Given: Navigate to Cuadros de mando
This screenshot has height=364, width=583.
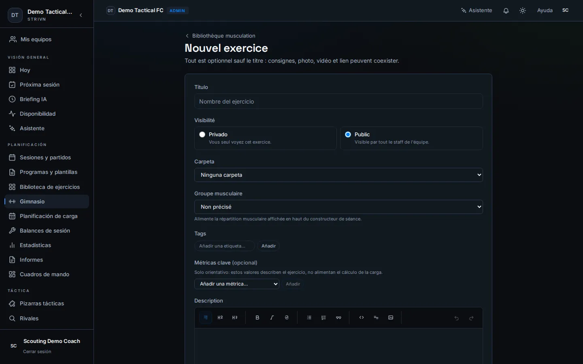Looking at the screenshot, I should [47, 274].
